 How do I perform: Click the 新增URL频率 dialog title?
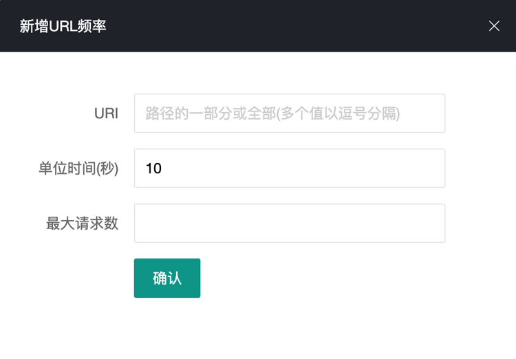pos(63,27)
